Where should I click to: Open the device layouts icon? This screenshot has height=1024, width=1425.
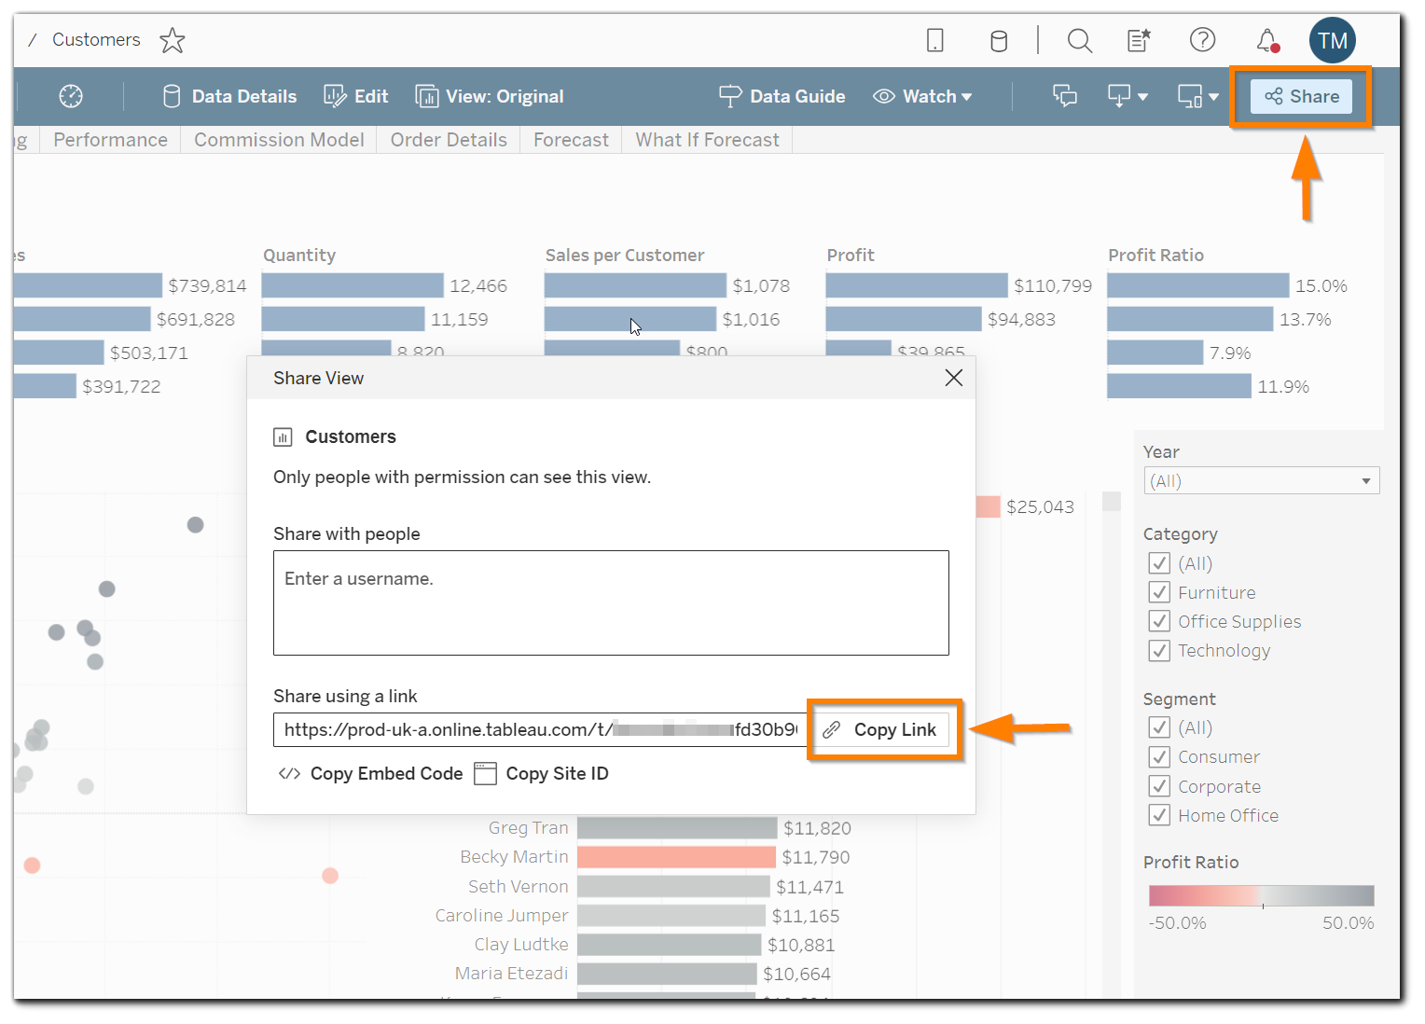pos(1190,96)
